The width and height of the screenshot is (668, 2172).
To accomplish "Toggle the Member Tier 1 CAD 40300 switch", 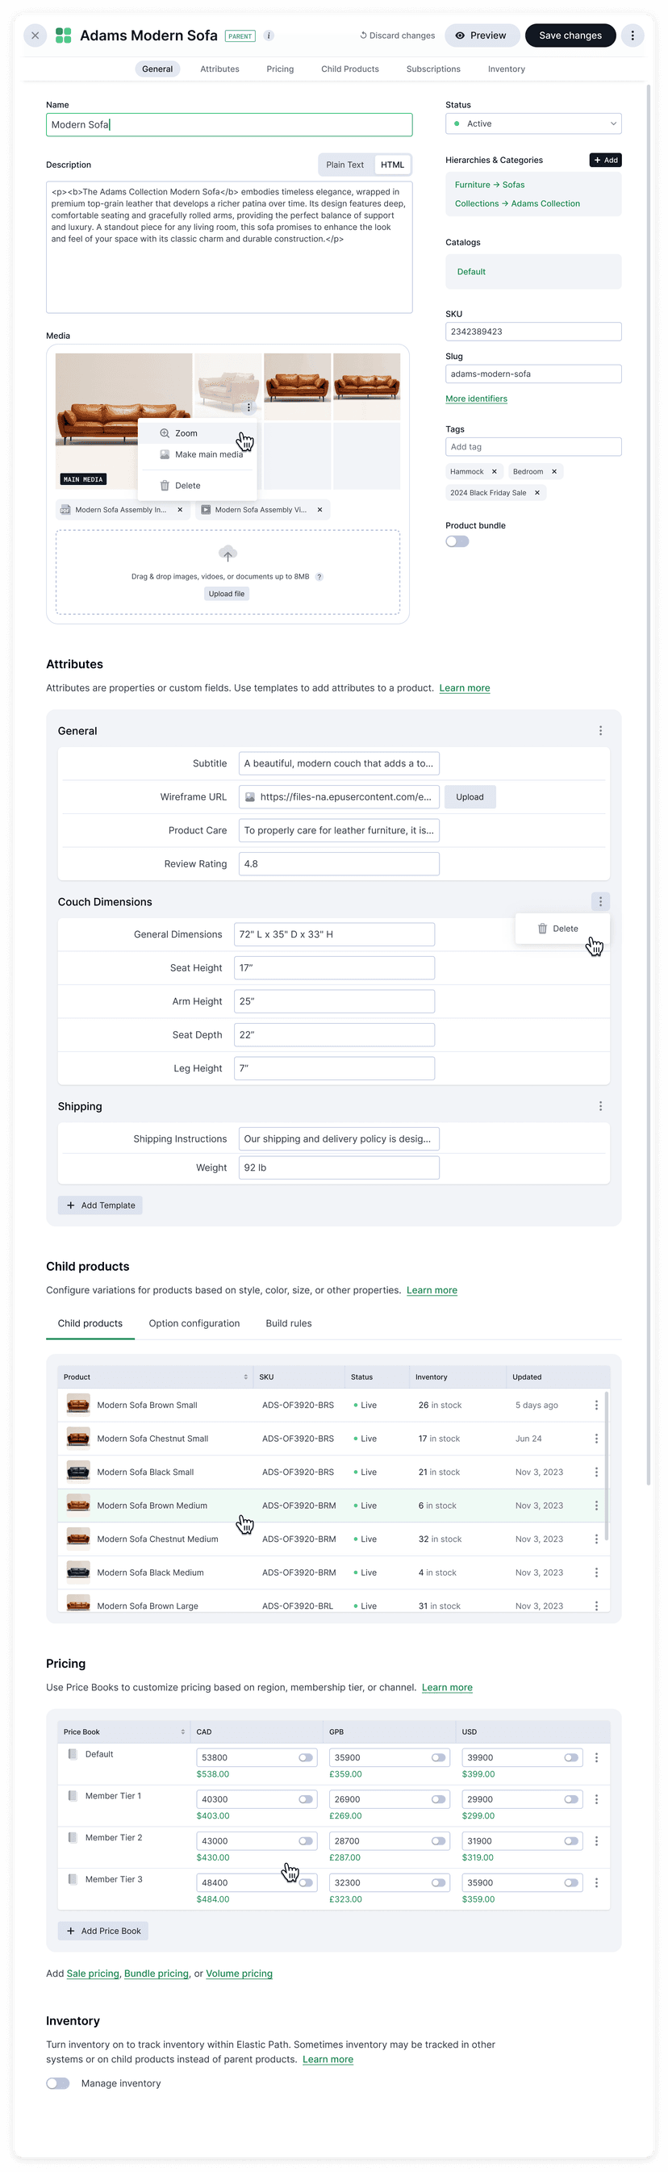I will 305,1799.
